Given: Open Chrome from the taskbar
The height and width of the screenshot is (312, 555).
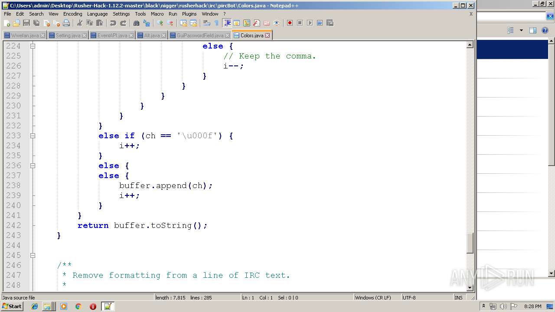Looking at the screenshot, I should [78, 306].
